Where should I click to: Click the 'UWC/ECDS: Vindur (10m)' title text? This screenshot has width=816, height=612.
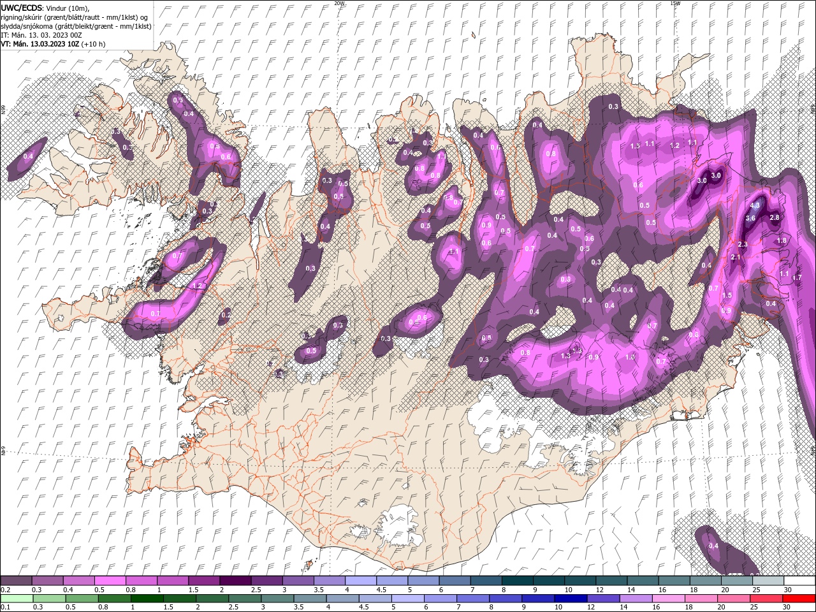click(45, 8)
